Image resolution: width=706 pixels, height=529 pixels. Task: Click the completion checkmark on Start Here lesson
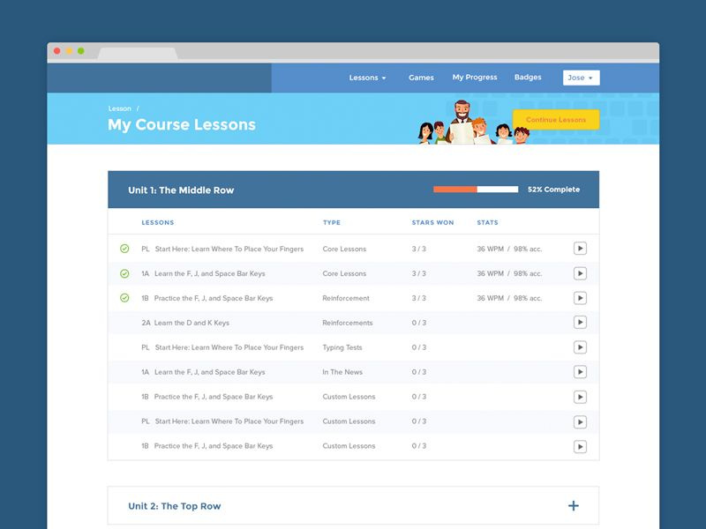pos(124,249)
